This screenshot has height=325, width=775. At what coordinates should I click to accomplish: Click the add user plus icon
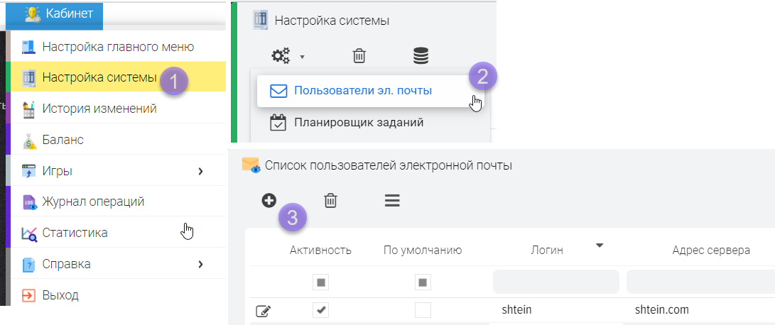pos(269,201)
